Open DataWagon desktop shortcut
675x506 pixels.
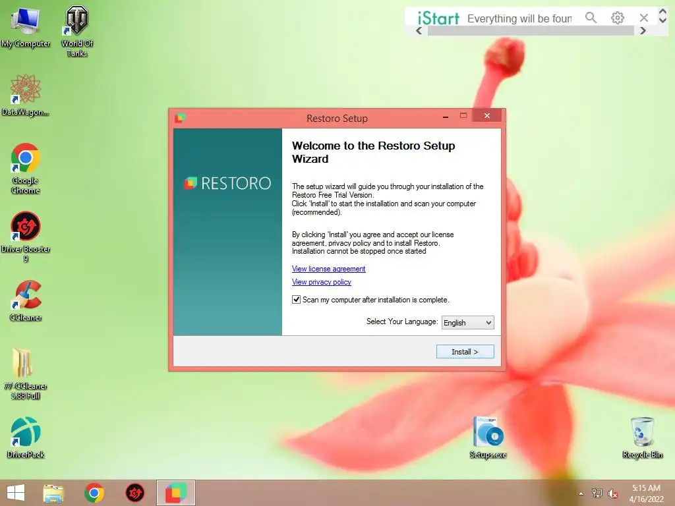(26, 95)
